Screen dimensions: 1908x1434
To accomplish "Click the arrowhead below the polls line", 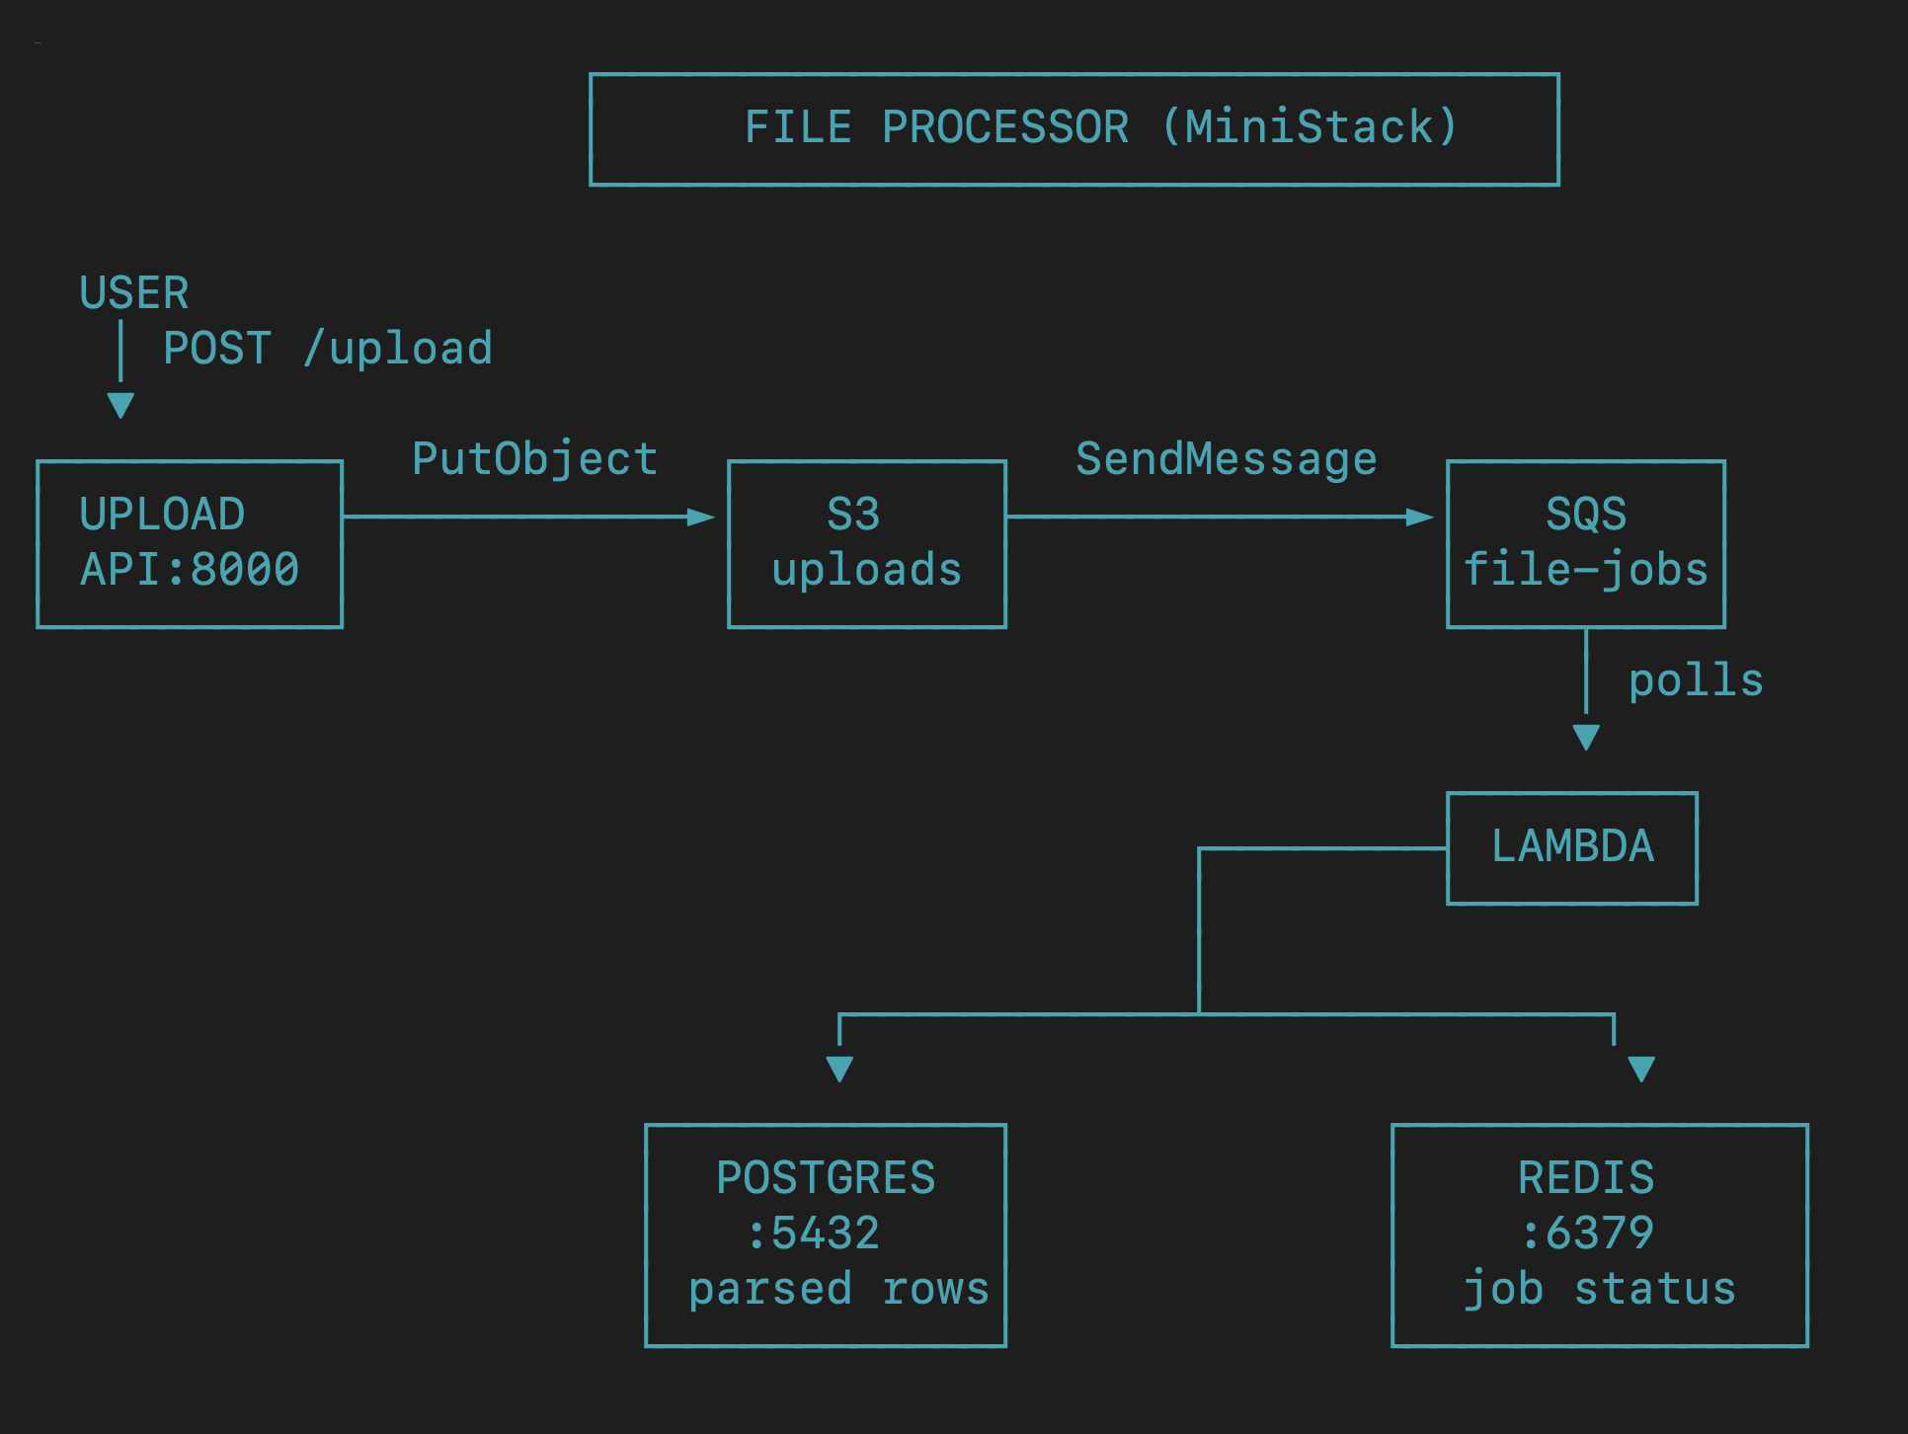I will [x=1586, y=737].
